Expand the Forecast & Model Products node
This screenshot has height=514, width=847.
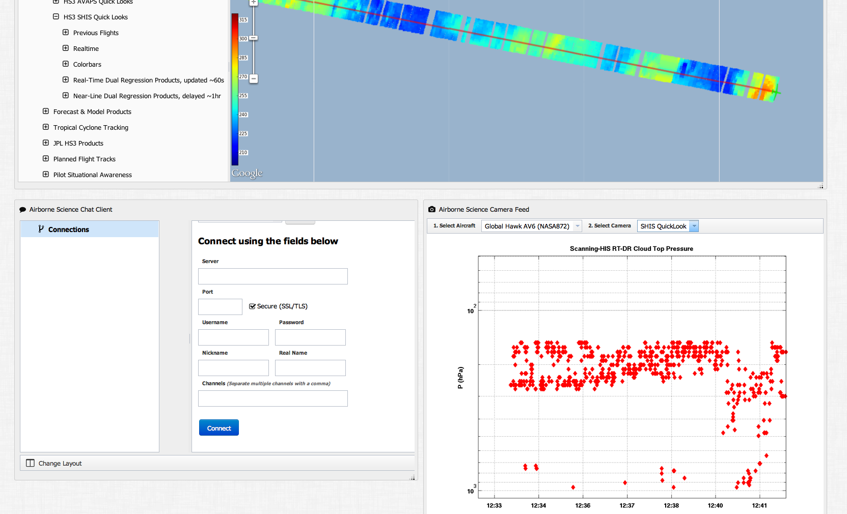pyautogui.click(x=46, y=111)
